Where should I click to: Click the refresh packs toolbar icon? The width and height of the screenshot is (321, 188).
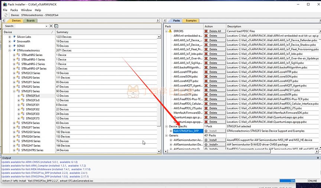tap(5, 15)
